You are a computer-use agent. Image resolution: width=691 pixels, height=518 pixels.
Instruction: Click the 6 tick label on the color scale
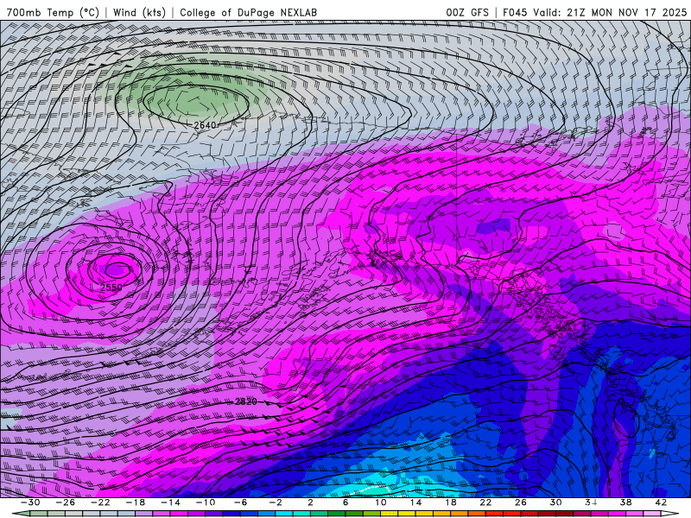coord(345,502)
